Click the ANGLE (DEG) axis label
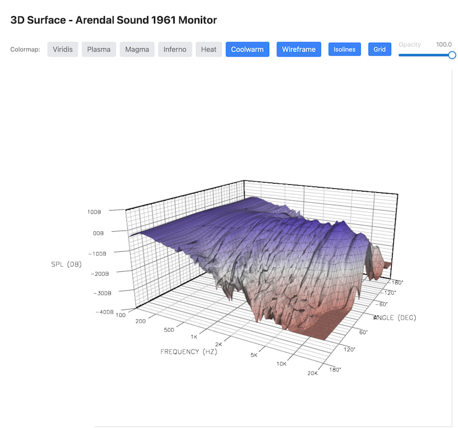 394,318
